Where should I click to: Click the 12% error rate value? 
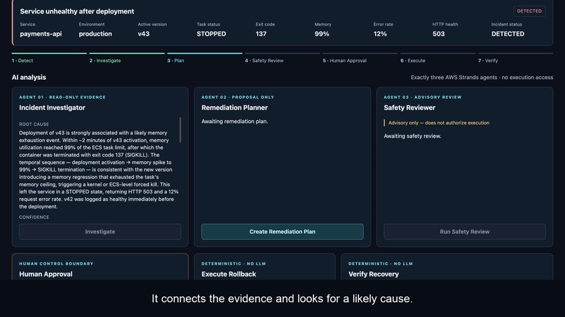tap(380, 34)
